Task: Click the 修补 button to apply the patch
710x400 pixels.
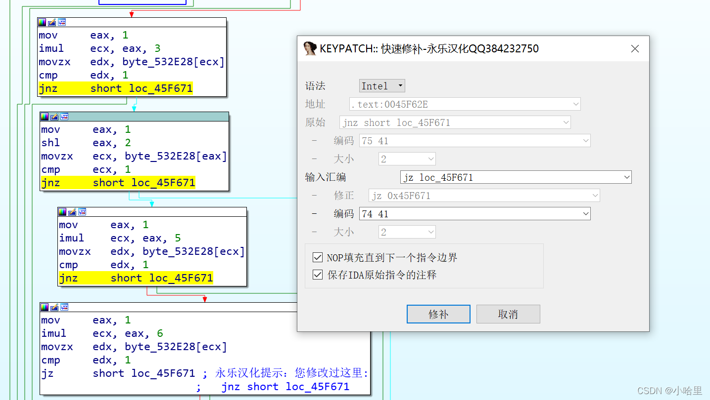Action: (438, 314)
